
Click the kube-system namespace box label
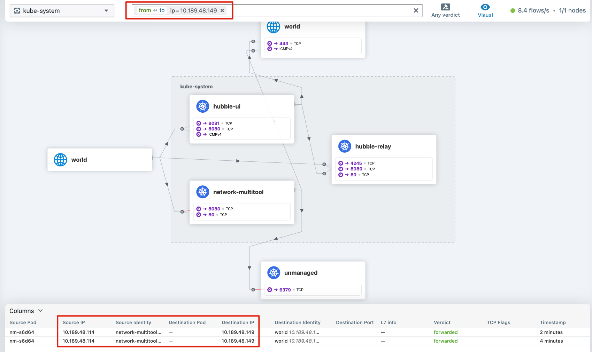click(196, 87)
